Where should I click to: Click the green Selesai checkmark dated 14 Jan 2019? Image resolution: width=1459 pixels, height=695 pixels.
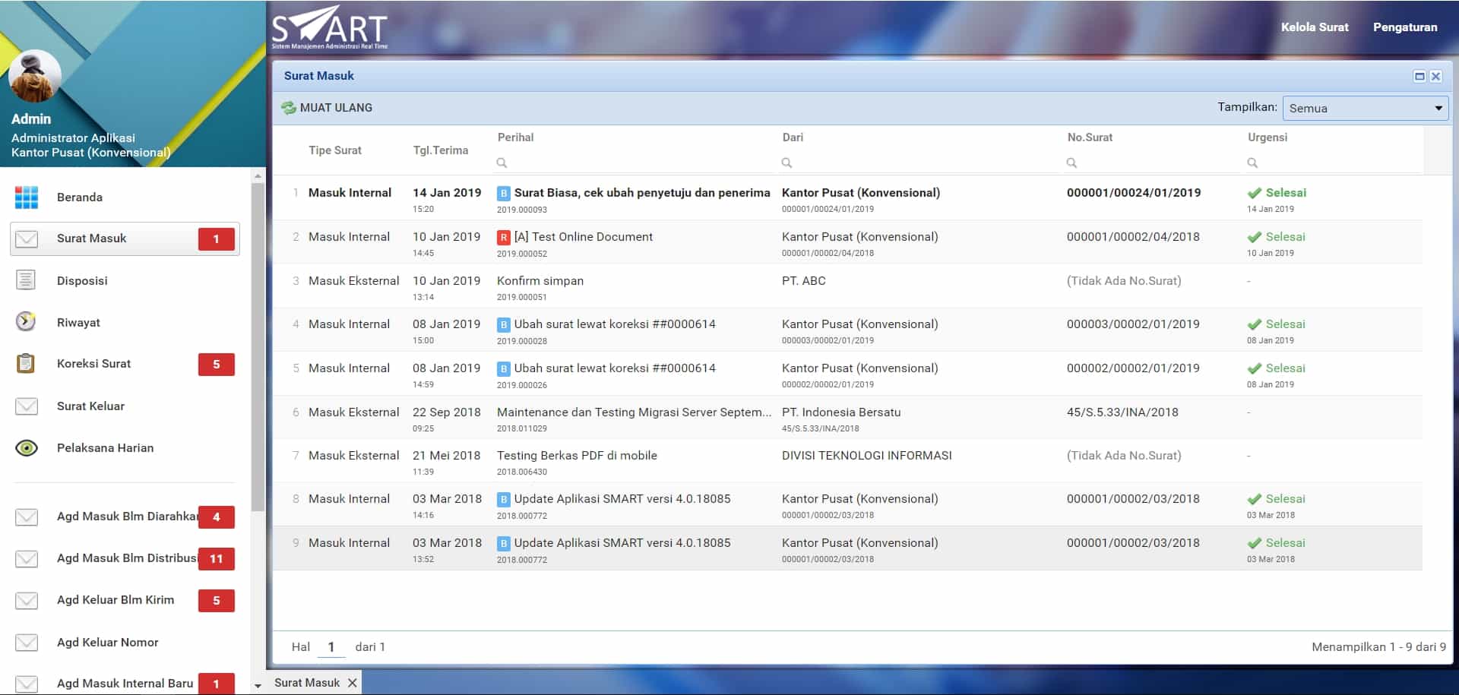click(x=1255, y=193)
